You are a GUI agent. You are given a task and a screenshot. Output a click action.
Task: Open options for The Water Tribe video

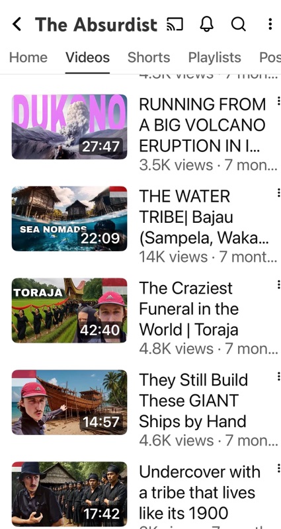[x=278, y=192]
